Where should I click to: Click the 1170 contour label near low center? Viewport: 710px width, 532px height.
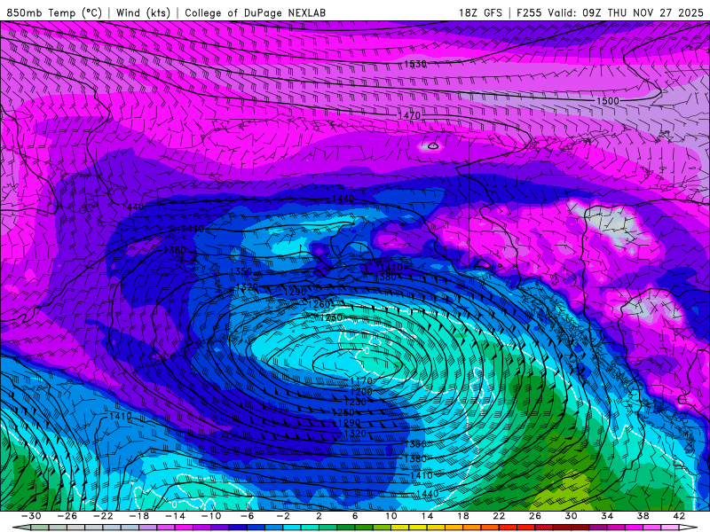click(361, 381)
